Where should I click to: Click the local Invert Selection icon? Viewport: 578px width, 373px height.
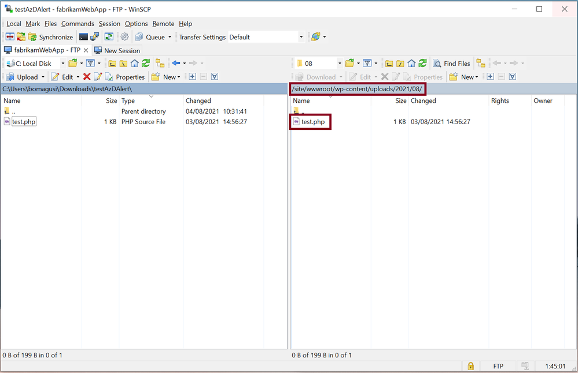(x=215, y=77)
